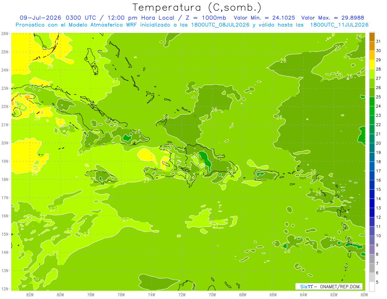The height and width of the screenshot is (299, 387).
Task: Click the 62W longitude axis label
Action: tap(334, 294)
